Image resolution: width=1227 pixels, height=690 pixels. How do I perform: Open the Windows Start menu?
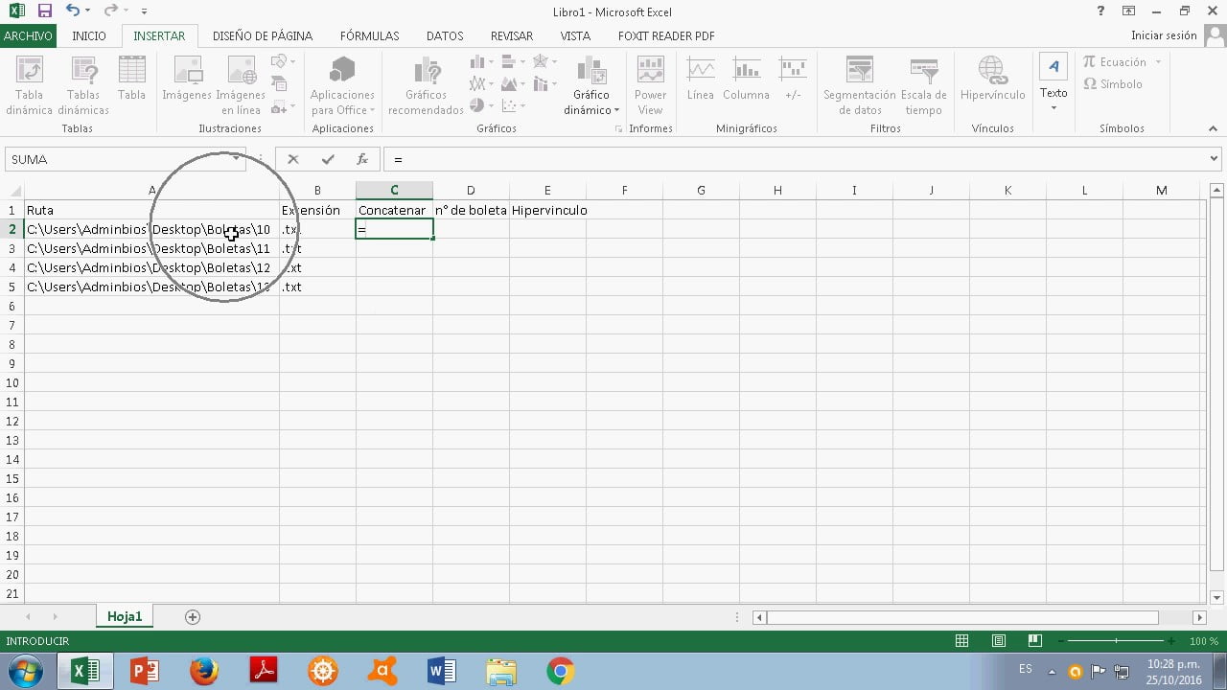point(25,670)
